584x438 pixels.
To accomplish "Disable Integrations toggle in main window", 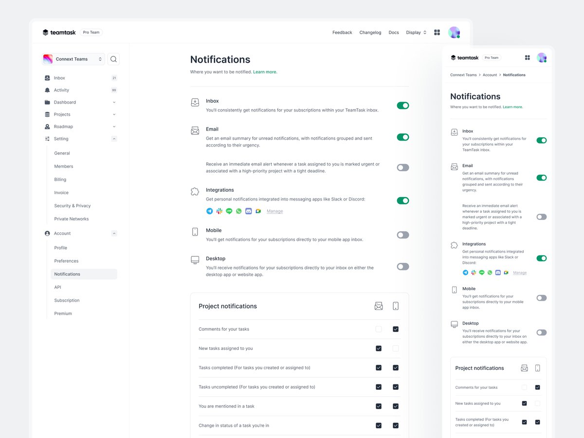I will click(403, 201).
